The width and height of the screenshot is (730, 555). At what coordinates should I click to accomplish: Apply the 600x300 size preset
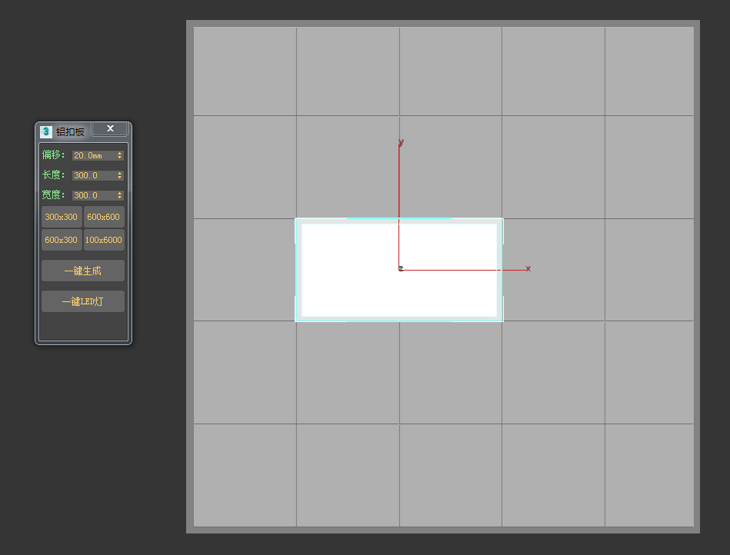(62, 240)
